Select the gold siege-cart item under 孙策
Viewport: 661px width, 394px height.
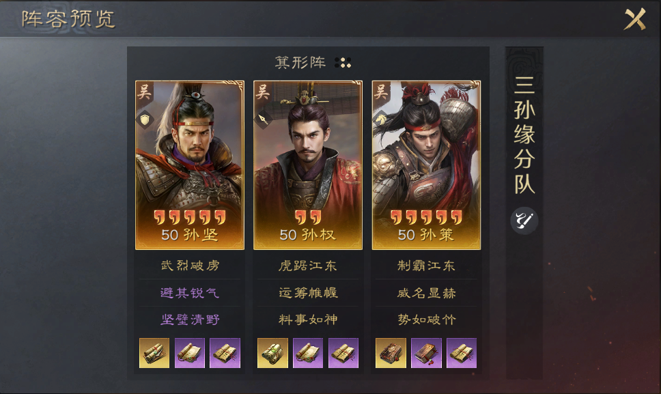(391, 353)
